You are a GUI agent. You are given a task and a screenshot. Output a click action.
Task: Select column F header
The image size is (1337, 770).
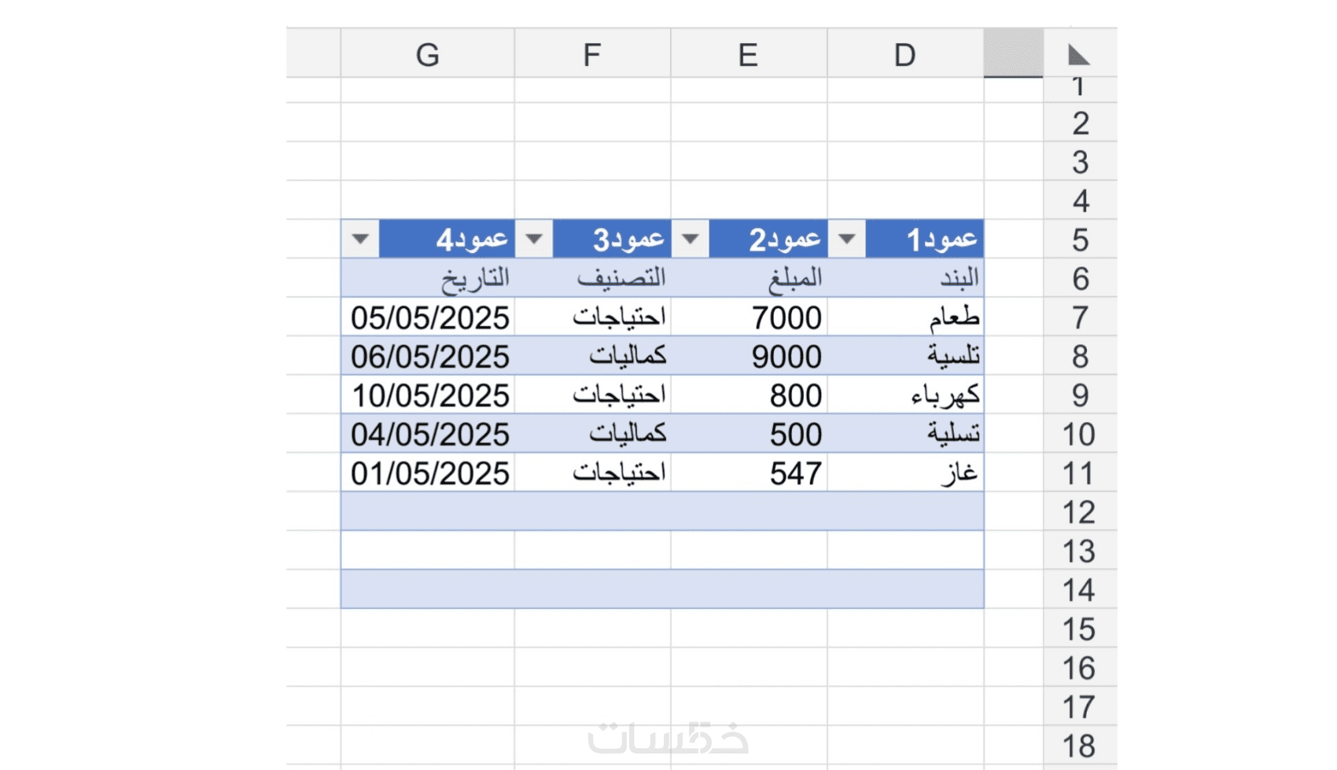[591, 55]
